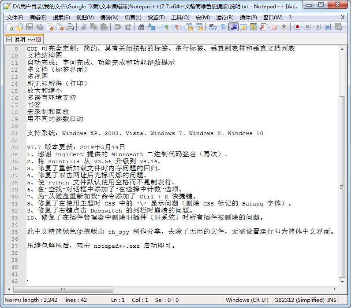Toggle the Function List icon
Viewport: 351px width, 308px height.
pos(264,27)
